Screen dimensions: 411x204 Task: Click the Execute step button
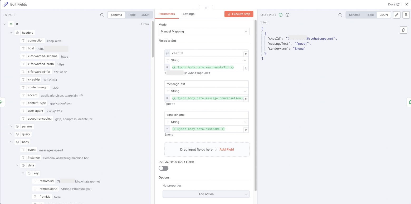click(x=239, y=14)
